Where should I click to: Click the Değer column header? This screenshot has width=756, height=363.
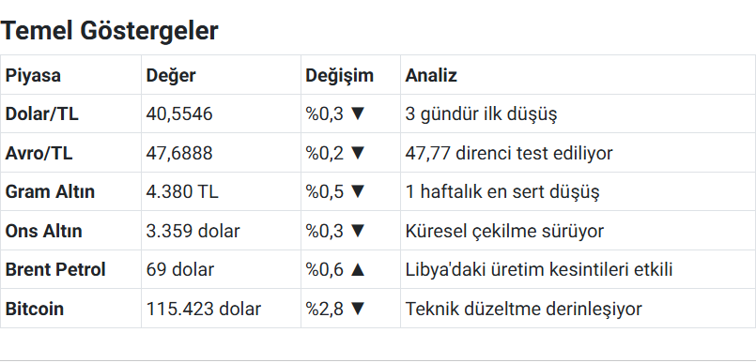[x=171, y=76]
